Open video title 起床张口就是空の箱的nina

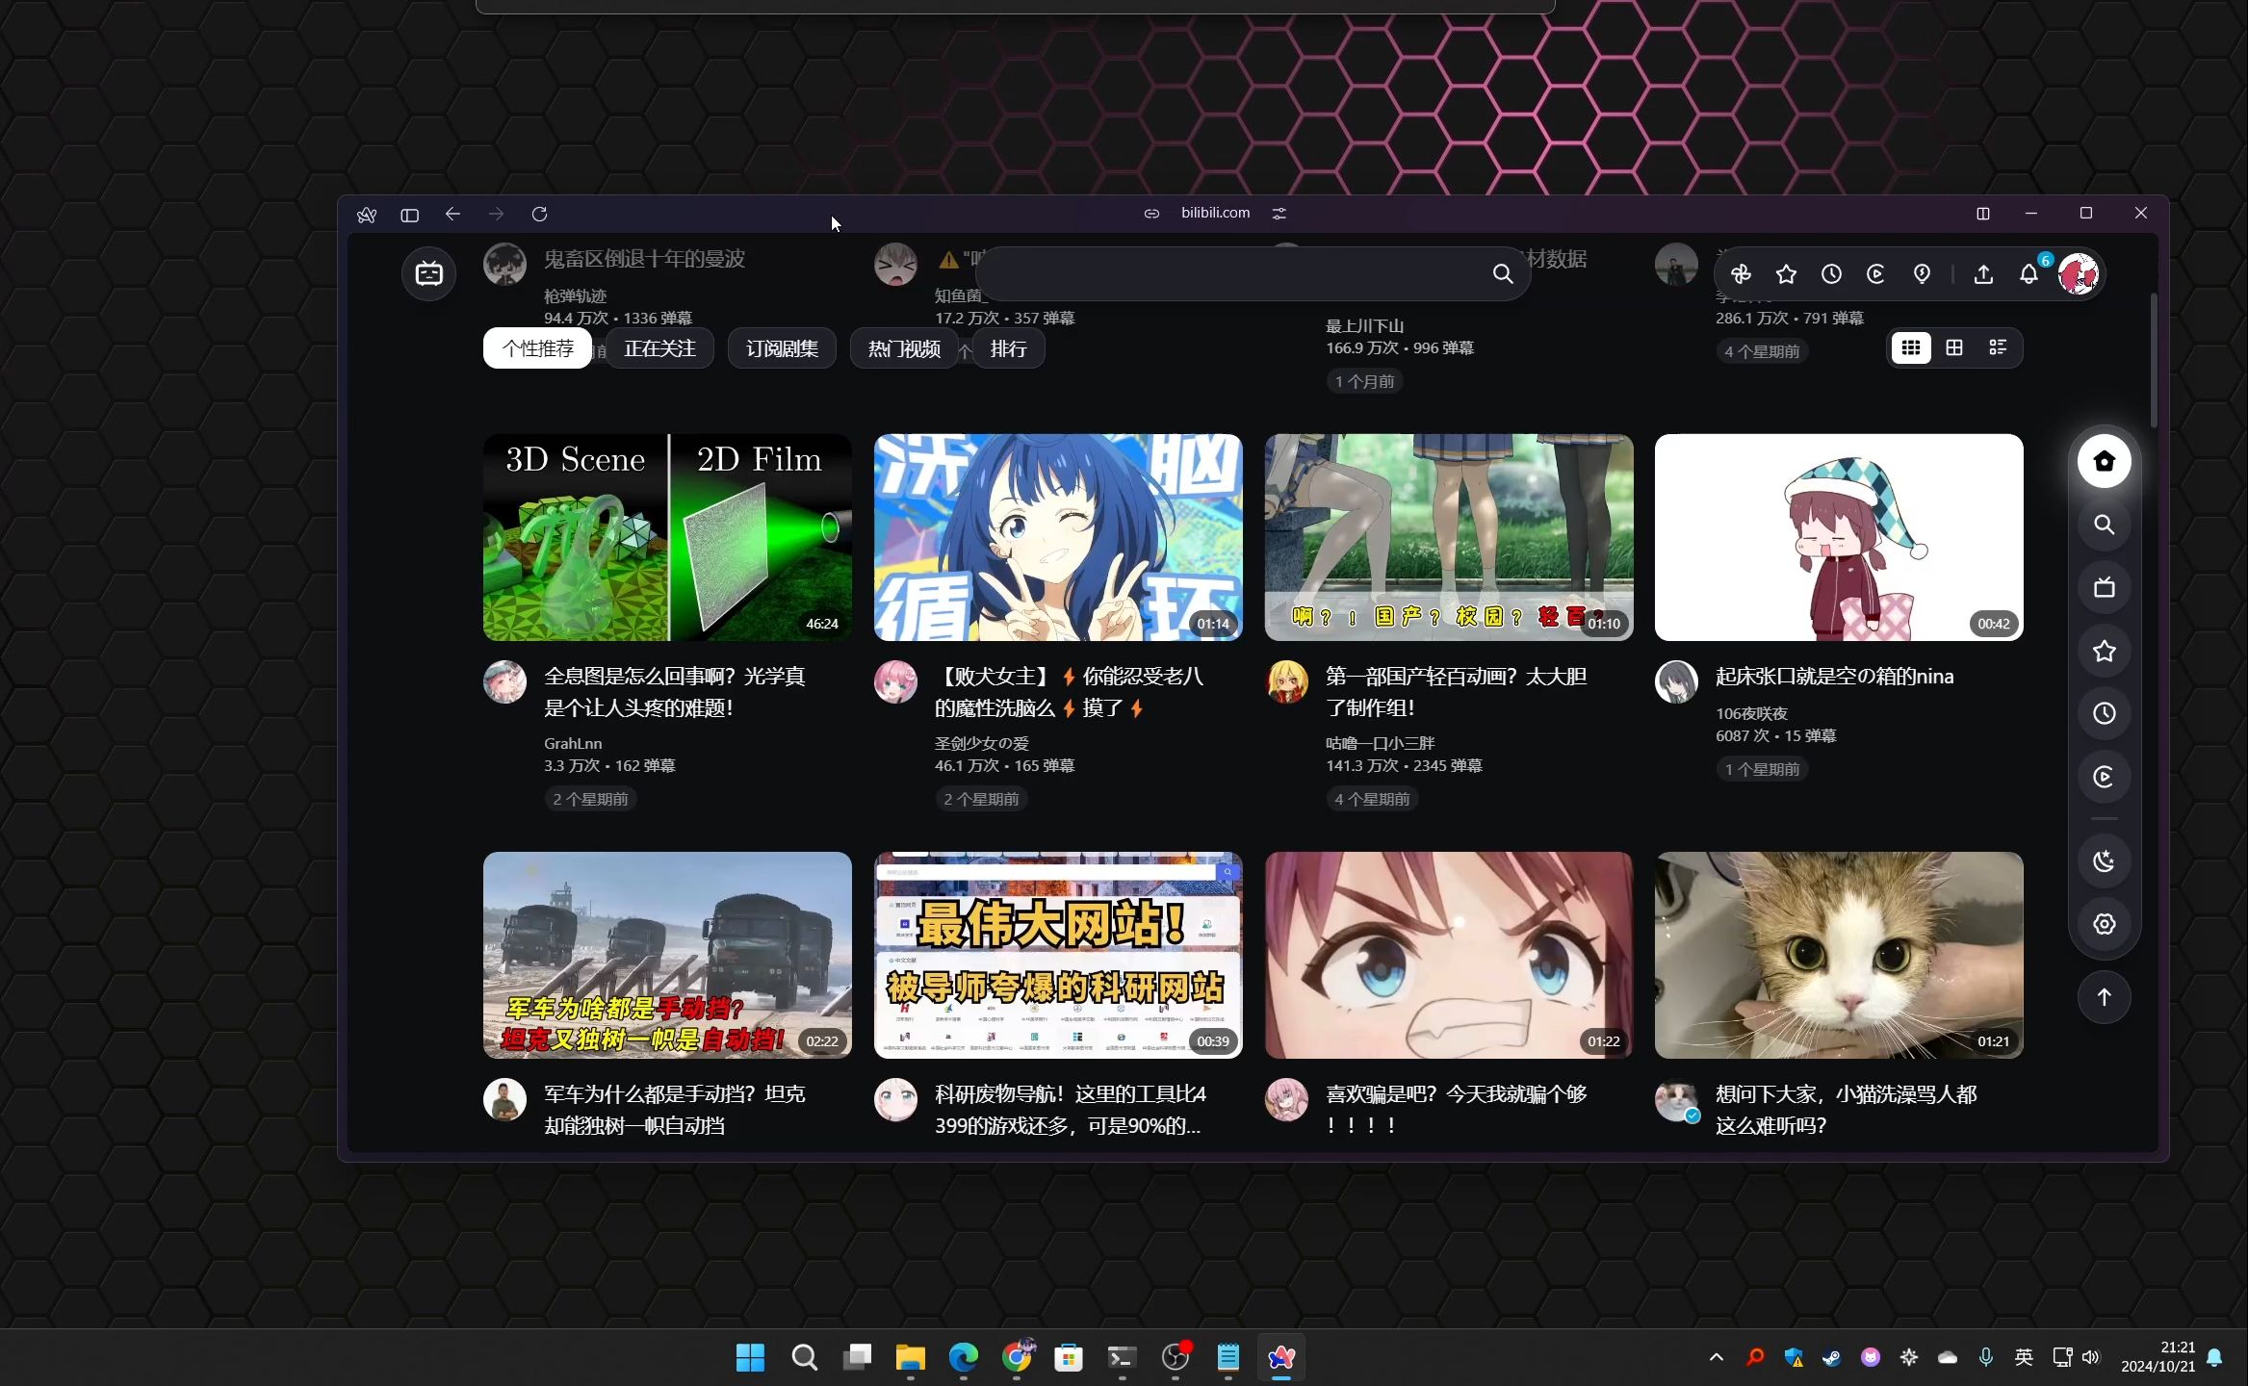(1834, 677)
